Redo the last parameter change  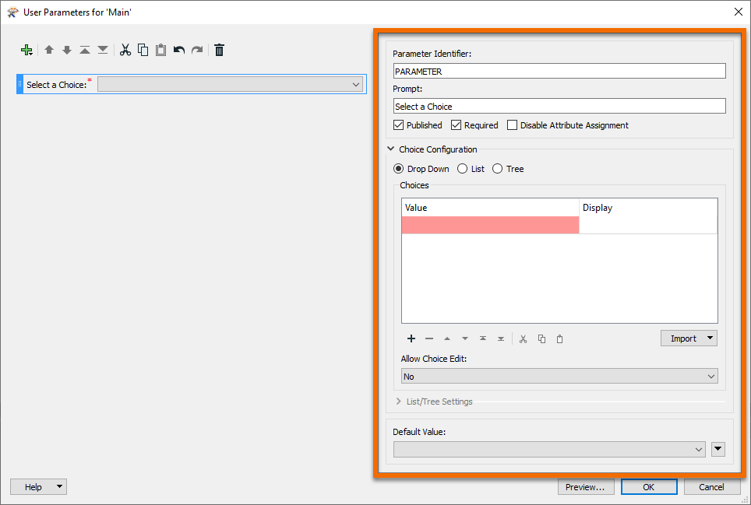tap(196, 50)
